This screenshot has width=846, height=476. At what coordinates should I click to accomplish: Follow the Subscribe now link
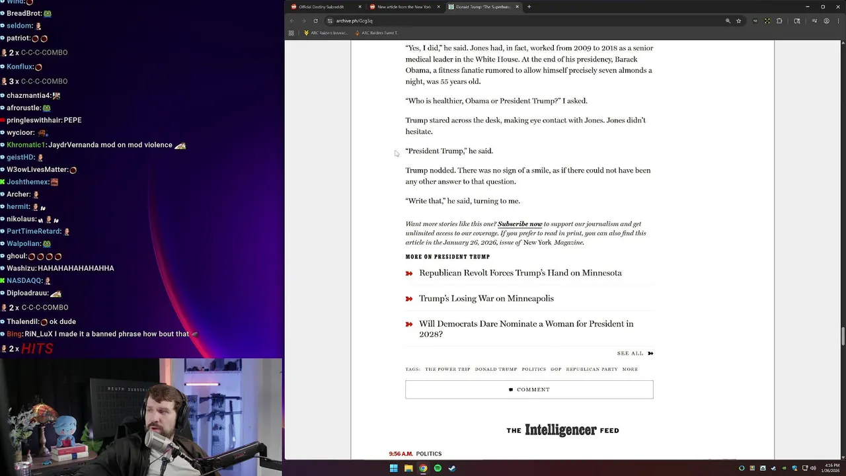(x=519, y=224)
